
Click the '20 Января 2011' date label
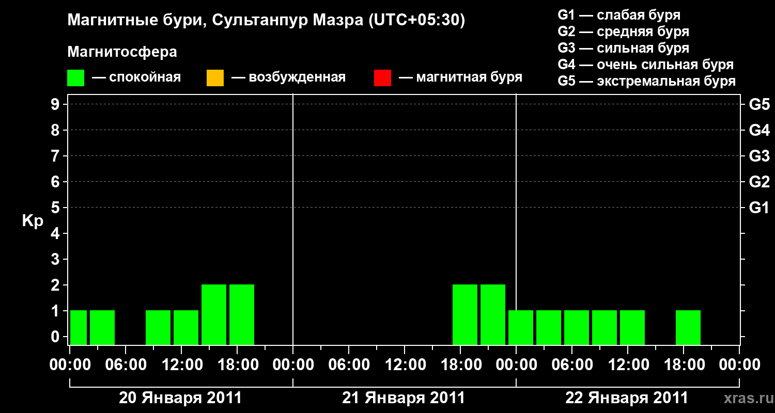click(180, 398)
